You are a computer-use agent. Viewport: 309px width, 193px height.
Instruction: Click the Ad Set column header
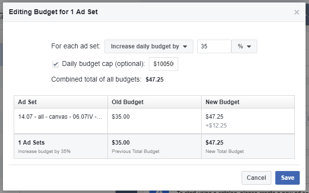[x=61, y=102]
